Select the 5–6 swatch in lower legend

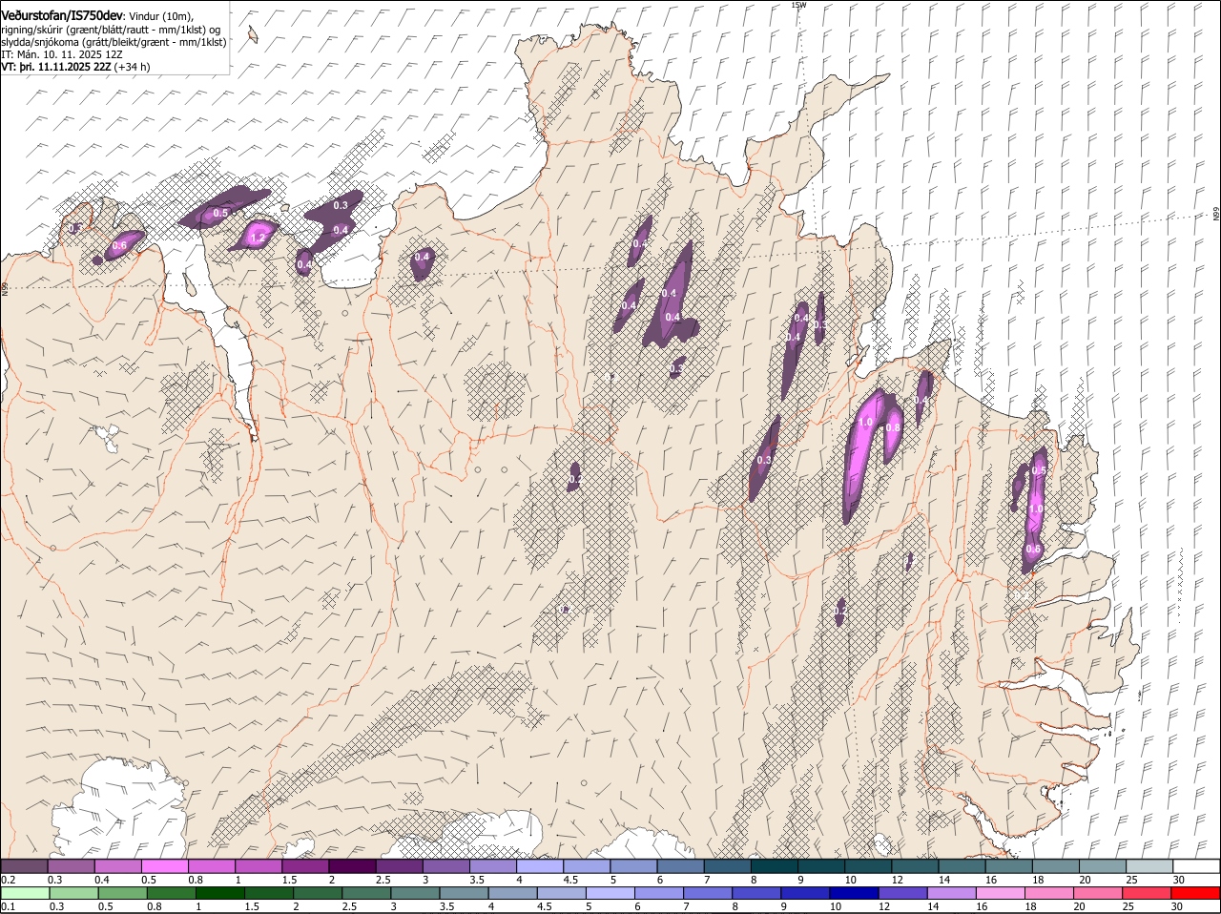(609, 893)
